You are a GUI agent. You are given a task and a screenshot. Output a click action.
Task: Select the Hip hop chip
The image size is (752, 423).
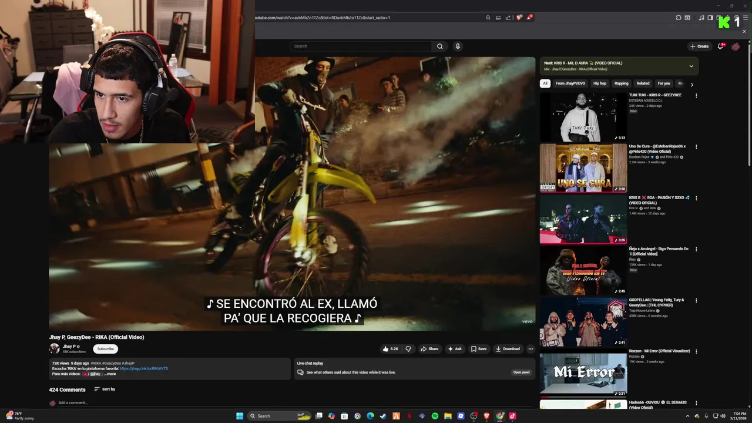[x=599, y=83]
